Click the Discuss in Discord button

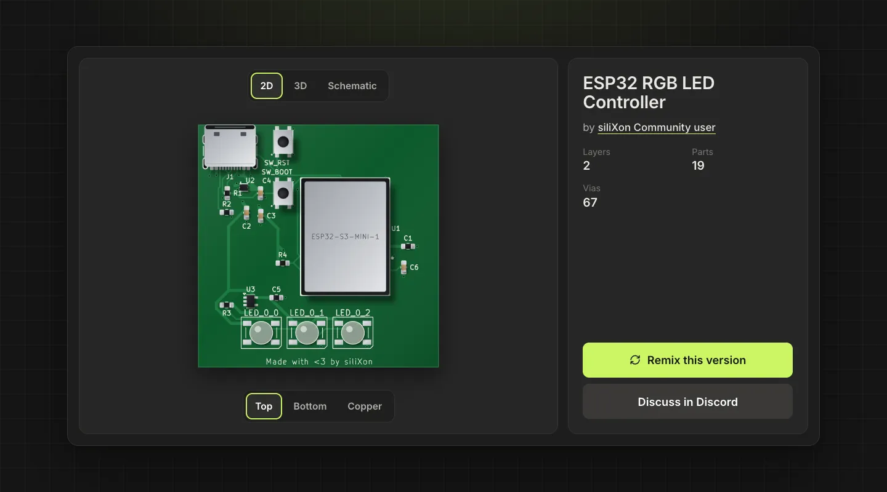pos(687,402)
